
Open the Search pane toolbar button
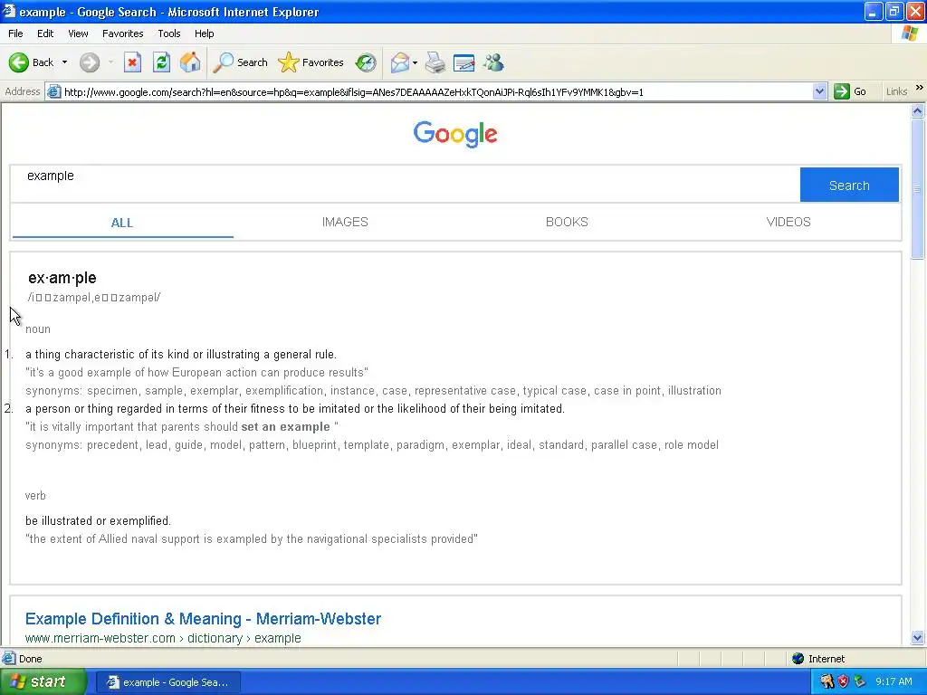click(x=240, y=62)
